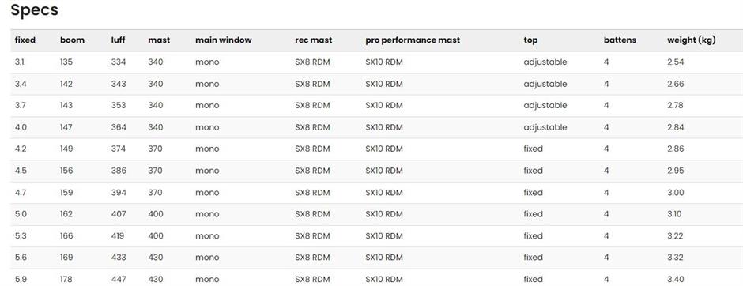743x286 pixels.
Task: Click the "pro performance mast" header
Action: [413, 40]
